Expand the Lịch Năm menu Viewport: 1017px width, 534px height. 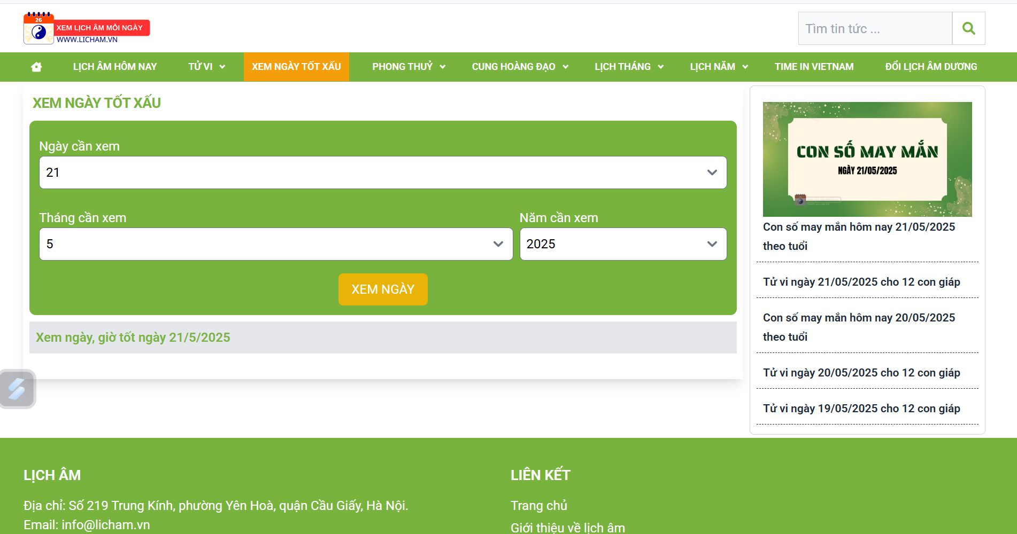coord(718,67)
